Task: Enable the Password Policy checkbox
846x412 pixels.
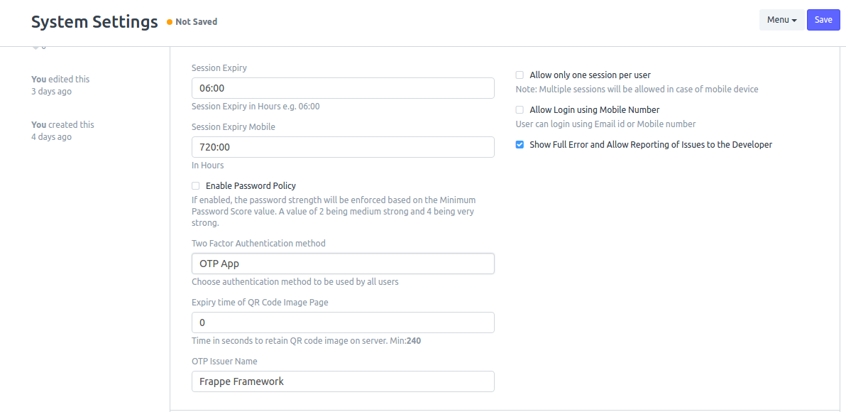Action: pos(196,186)
